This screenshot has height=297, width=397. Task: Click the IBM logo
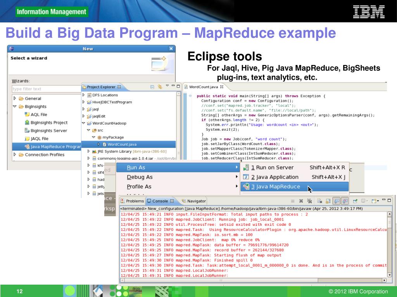(x=369, y=12)
